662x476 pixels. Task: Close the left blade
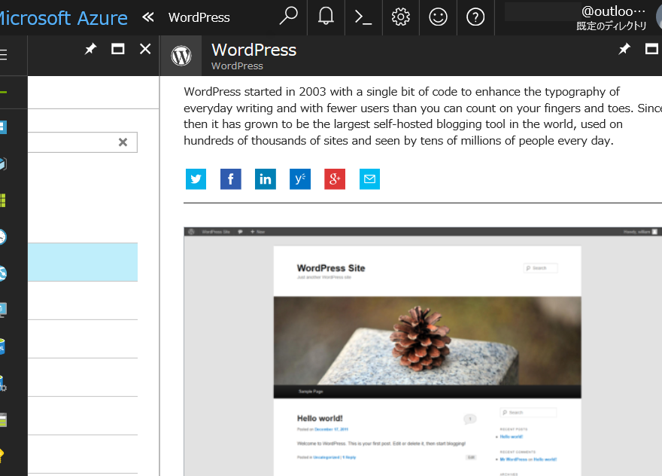[145, 49]
